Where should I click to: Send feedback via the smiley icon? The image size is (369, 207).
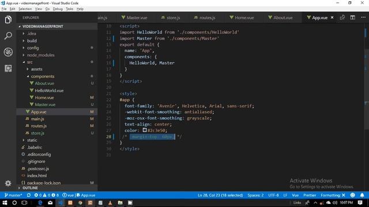click(352, 195)
